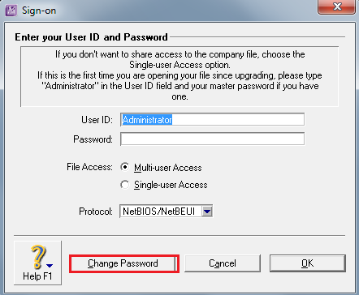Viewport: 359px width, 295px height.
Task: Click the instruction text about Single-user Access
Action: (x=179, y=59)
